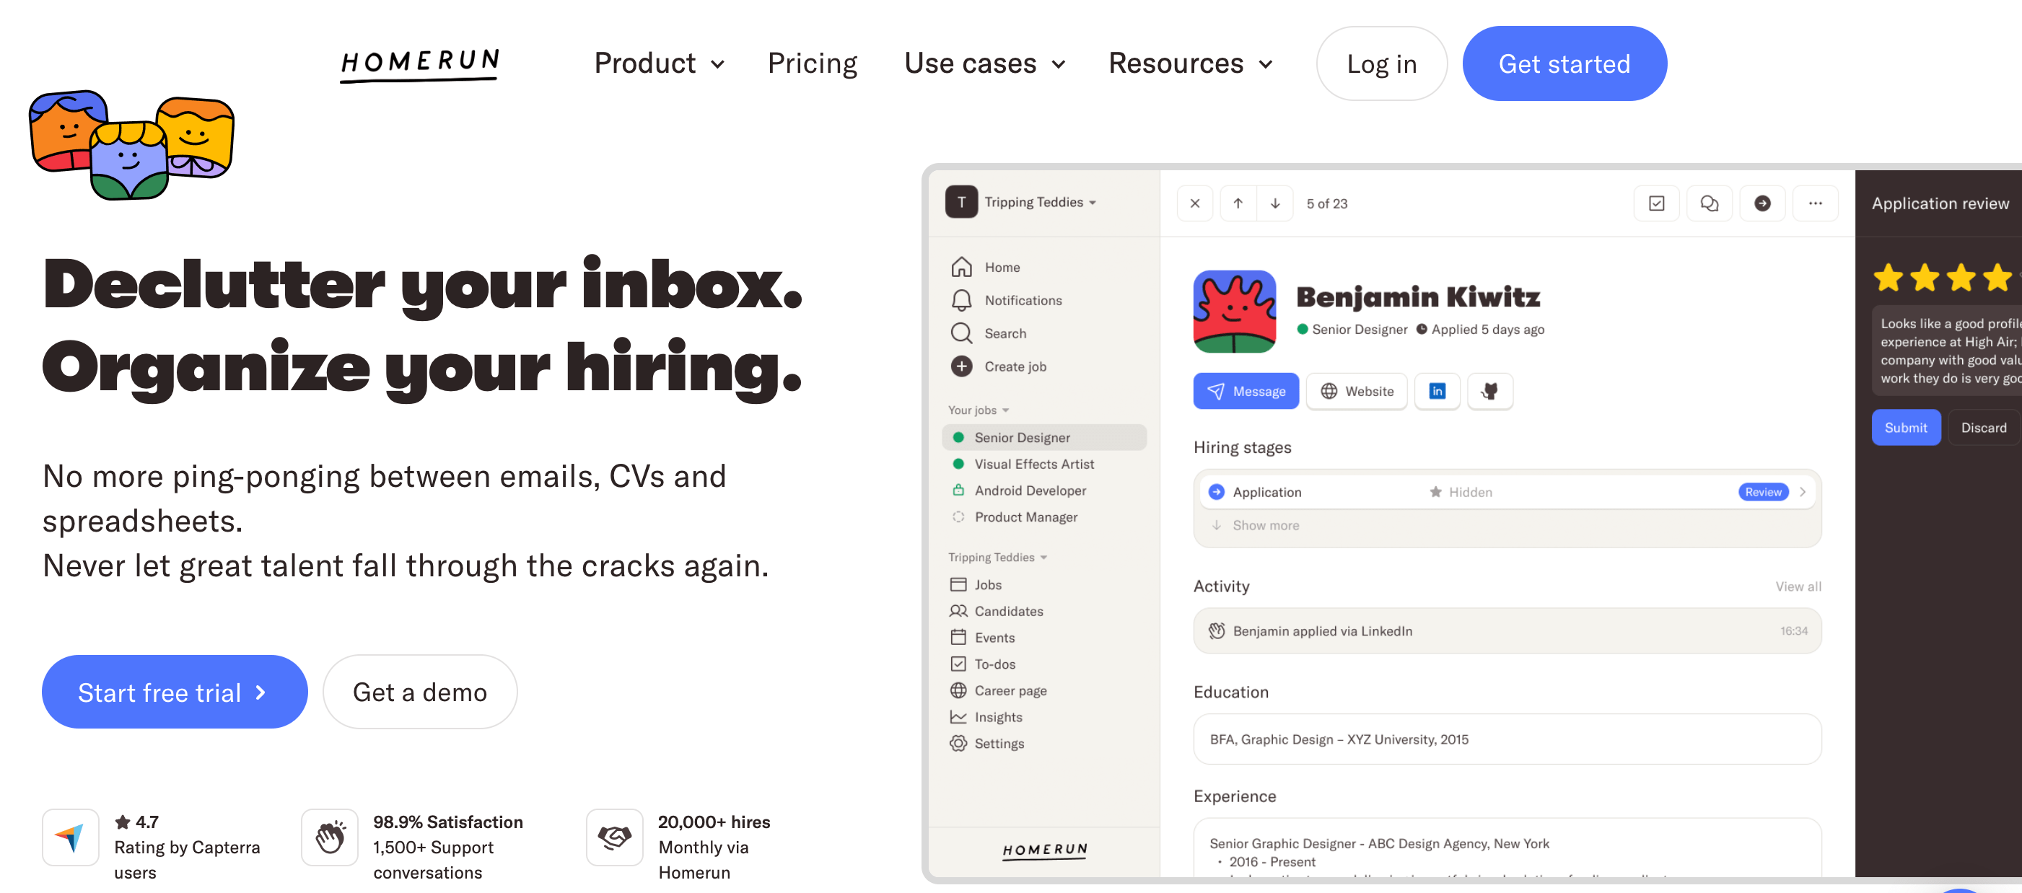Close the candidate panel with X
Screen dimensions: 2022x893
(1195, 203)
